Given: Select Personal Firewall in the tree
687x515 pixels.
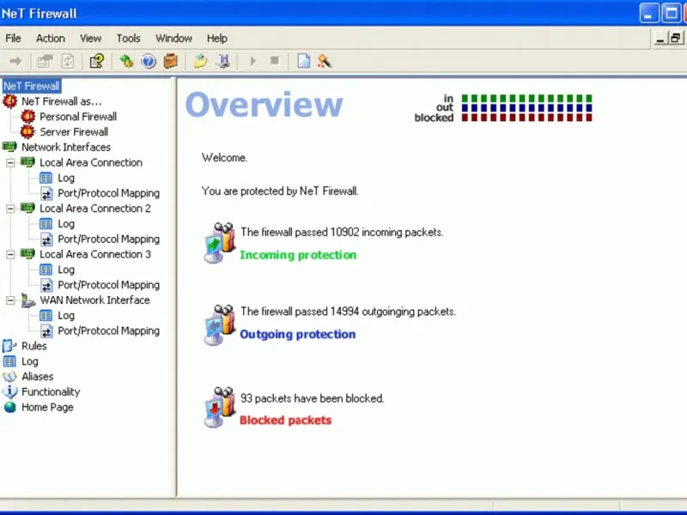Looking at the screenshot, I should tap(78, 117).
